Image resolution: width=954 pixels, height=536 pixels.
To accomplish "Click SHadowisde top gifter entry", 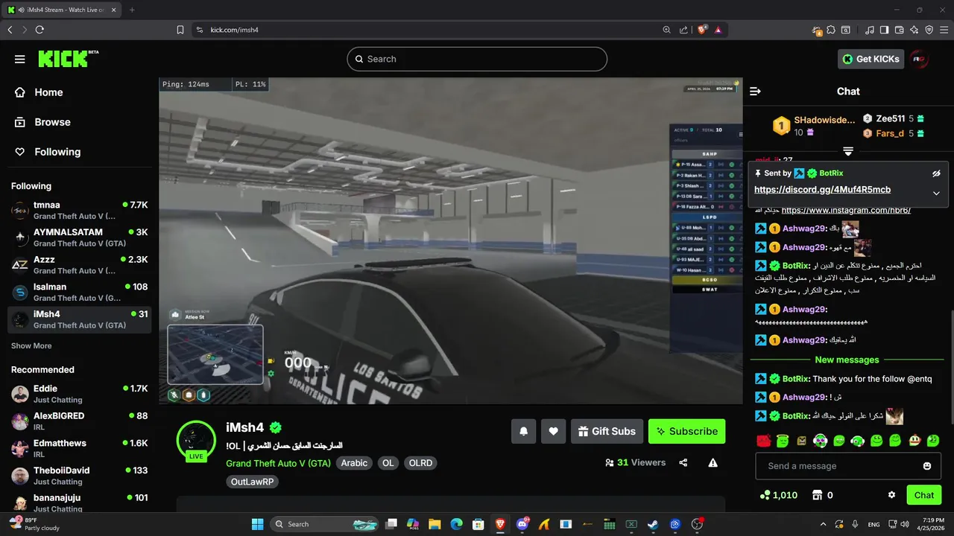I will pos(814,126).
